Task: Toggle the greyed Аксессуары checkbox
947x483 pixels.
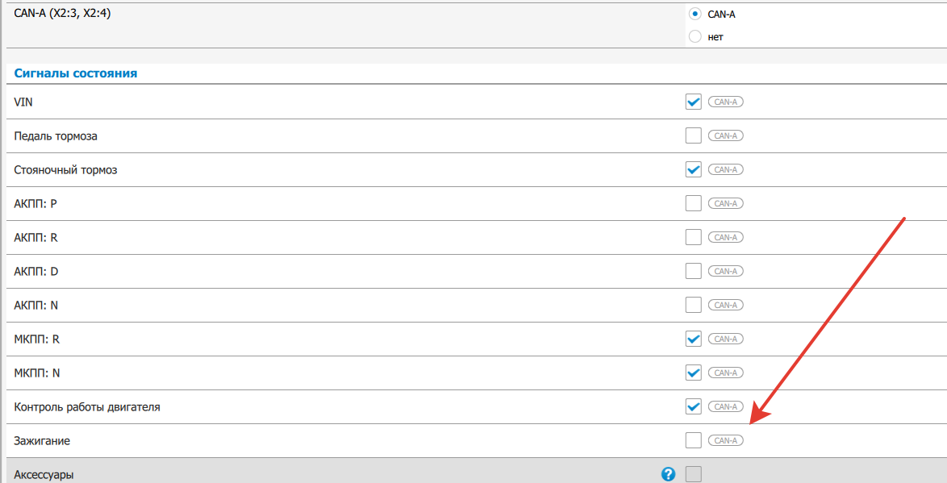Action: [693, 474]
